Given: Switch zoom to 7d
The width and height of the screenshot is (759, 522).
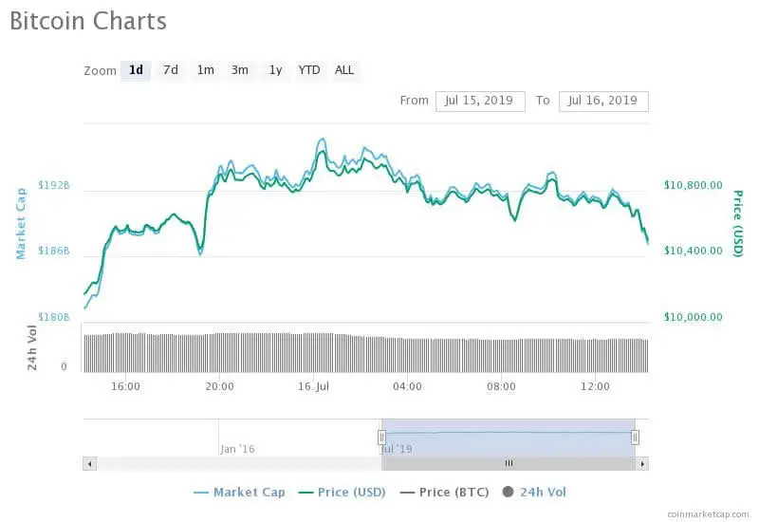Looking at the screenshot, I should 171,70.
